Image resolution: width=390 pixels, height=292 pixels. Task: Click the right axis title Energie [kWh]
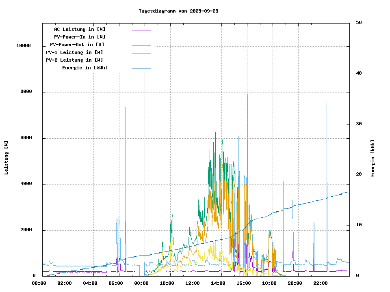pyautogui.click(x=373, y=158)
